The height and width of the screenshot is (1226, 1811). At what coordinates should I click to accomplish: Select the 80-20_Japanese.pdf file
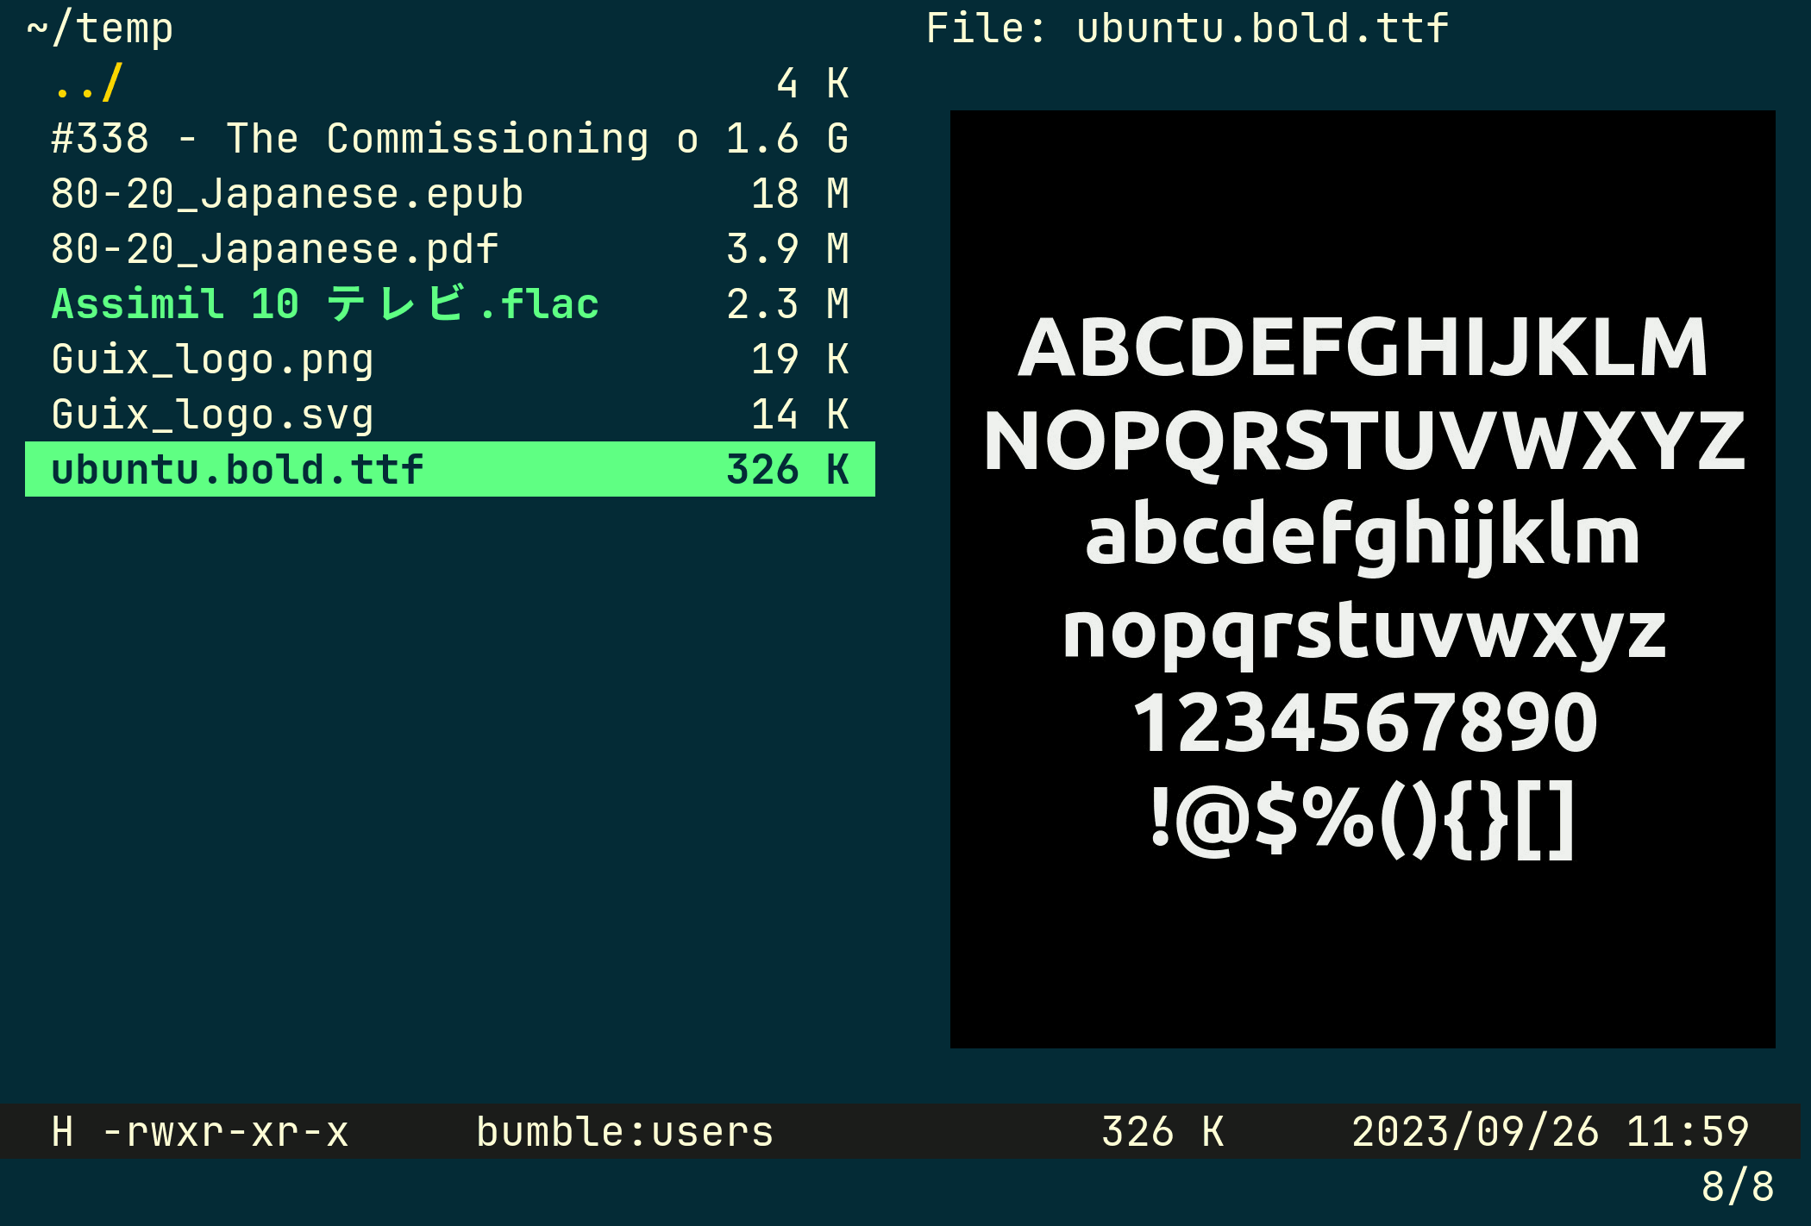[x=274, y=250]
